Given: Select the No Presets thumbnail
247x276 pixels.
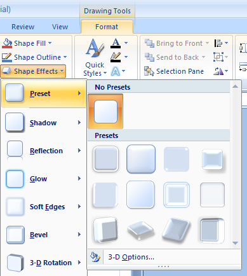Looking at the screenshot, I should pos(105,111).
